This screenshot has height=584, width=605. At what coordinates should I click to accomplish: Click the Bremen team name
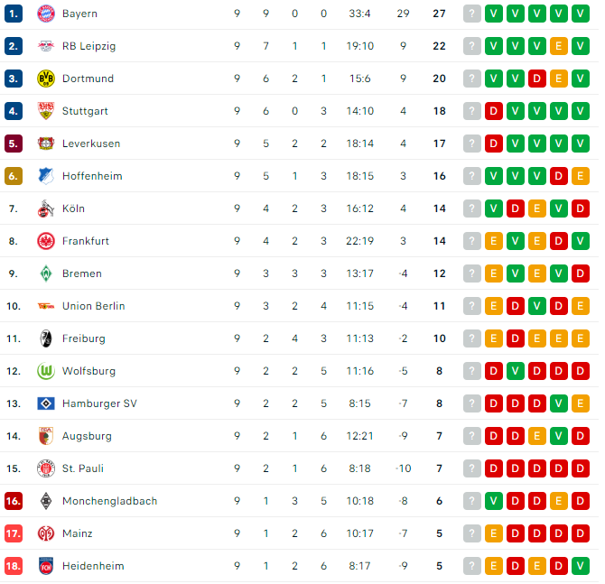click(x=82, y=273)
